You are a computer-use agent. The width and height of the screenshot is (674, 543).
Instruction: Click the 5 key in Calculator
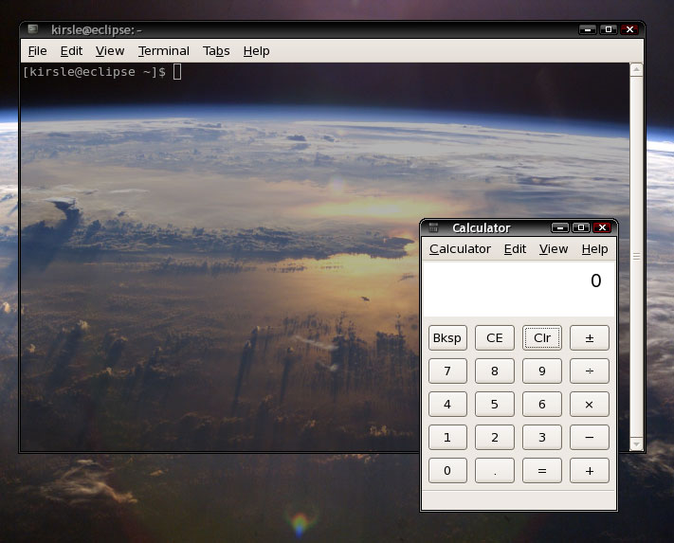tap(495, 405)
